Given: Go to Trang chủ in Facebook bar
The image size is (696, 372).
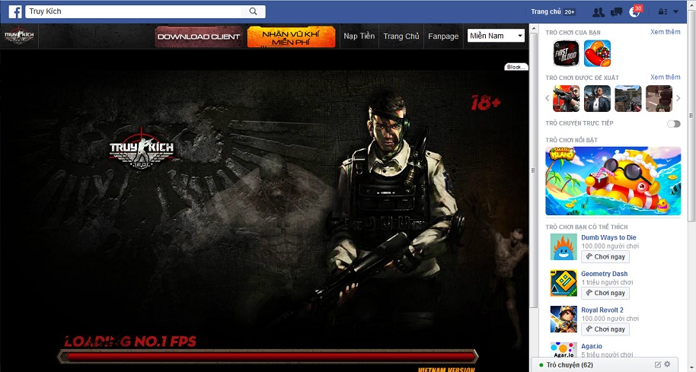Looking at the screenshot, I should click(x=546, y=11).
